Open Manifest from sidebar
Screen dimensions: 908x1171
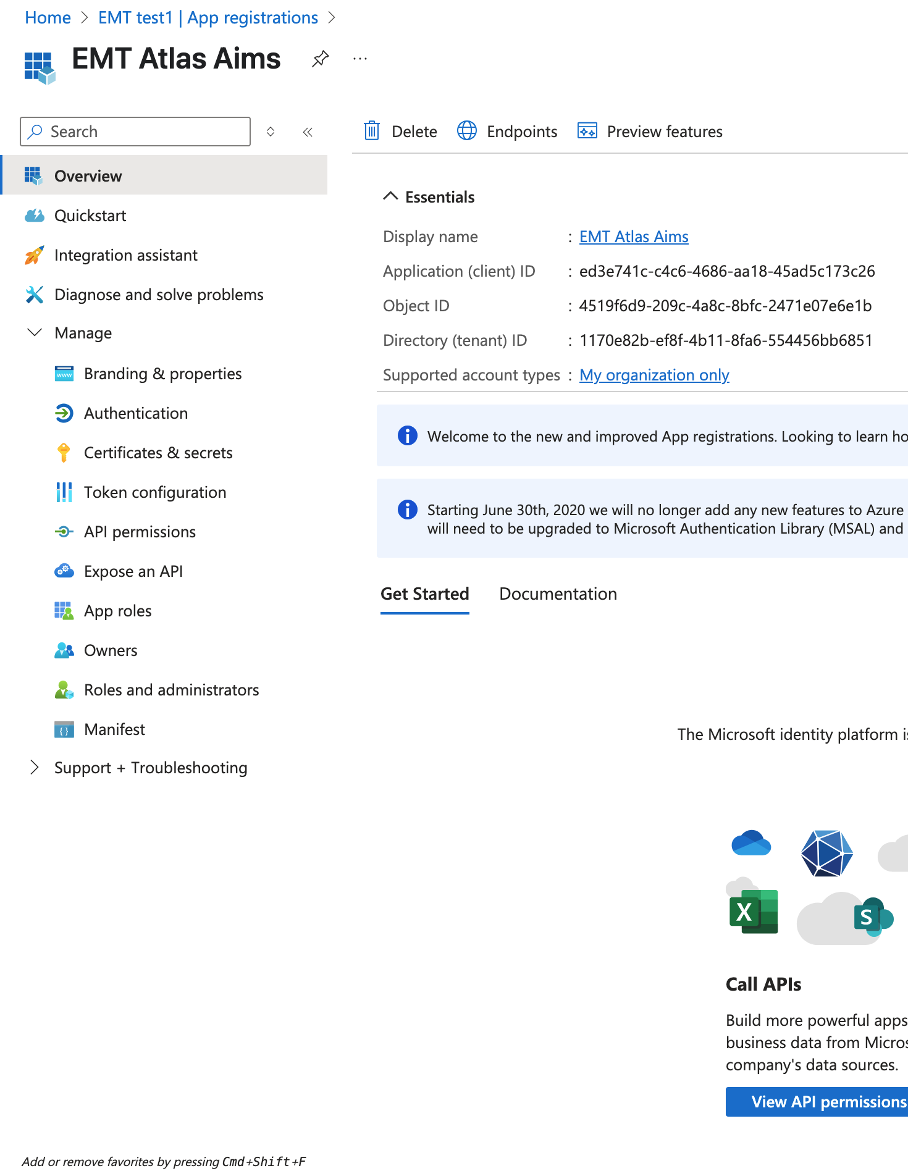coord(115,729)
